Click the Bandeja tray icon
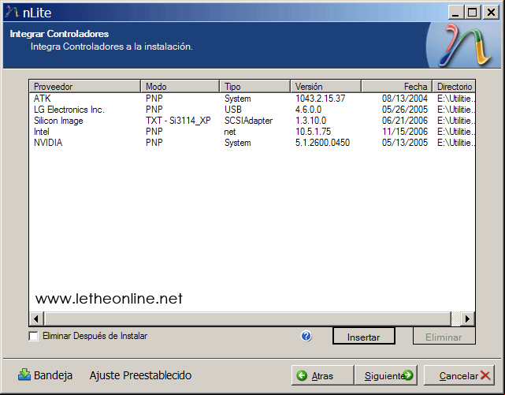The image size is (505, 395). pyautogui.click(x=24, y=375)
